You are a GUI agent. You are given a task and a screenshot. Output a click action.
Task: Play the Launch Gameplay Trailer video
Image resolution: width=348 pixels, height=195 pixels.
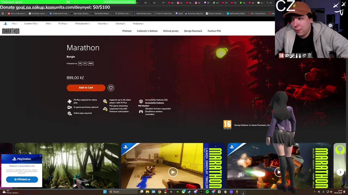coord(173,172)
